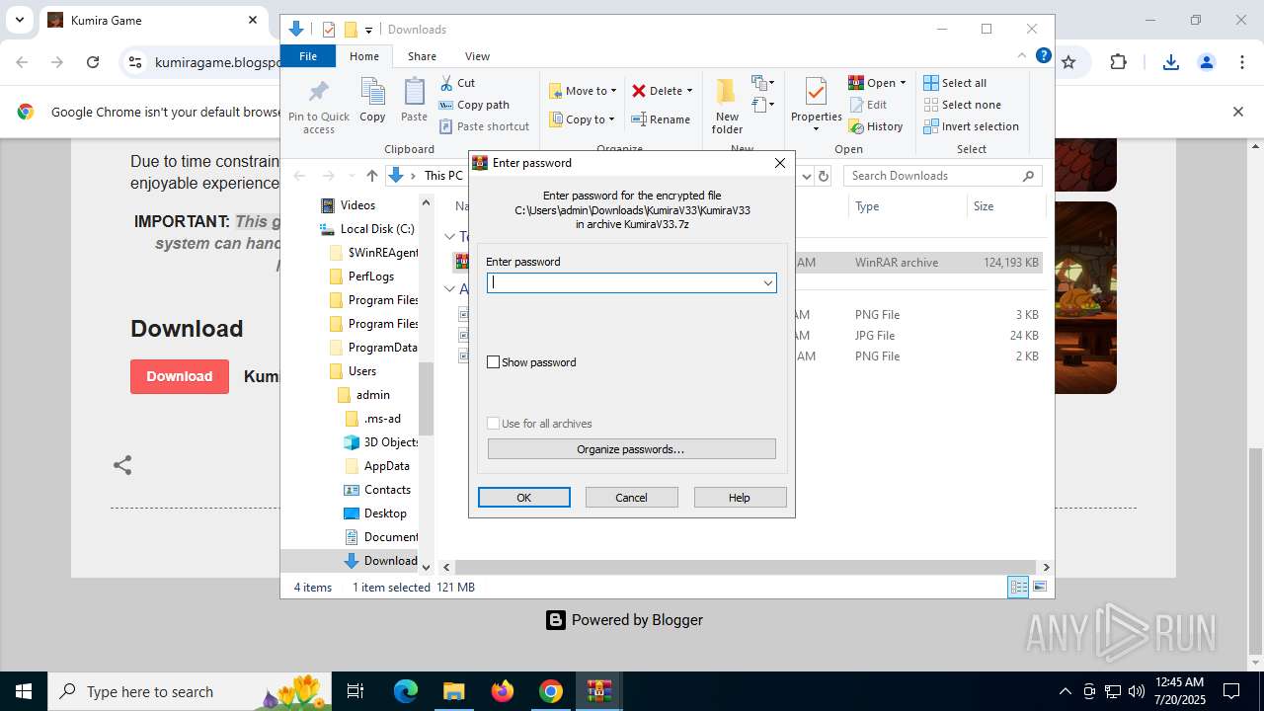1264x711 pixels.
Task: Open Firefox from taskbar
Action: 503,691
